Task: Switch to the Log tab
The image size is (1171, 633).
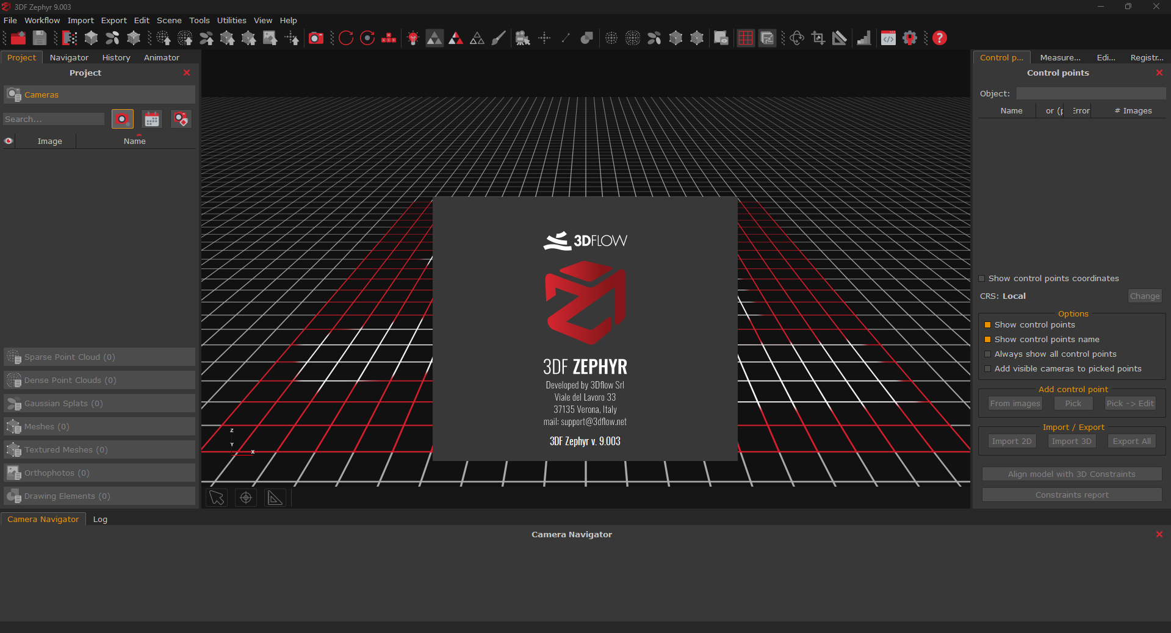Action: tap(100, 519)
